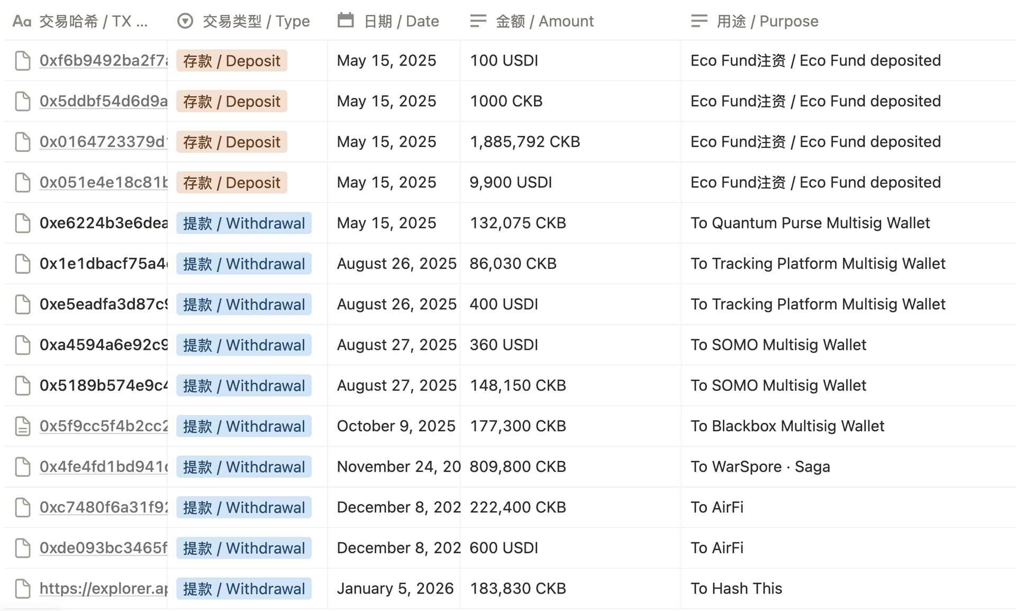Image resolution: width=1016 pixels, height=611 pixels.
Task: Open the https://explorer transaction link
Action: tap(103, 588)
